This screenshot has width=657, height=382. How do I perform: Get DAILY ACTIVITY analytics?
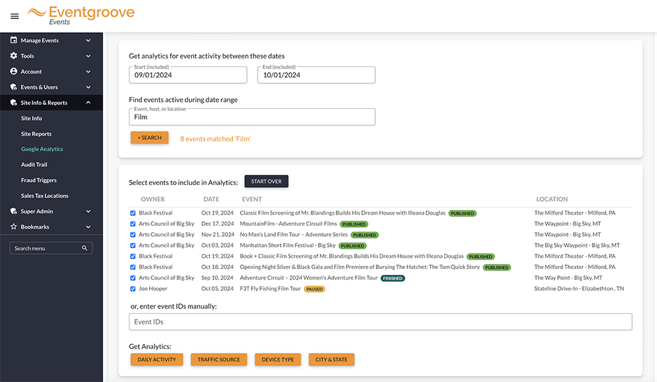coord(157,360)
